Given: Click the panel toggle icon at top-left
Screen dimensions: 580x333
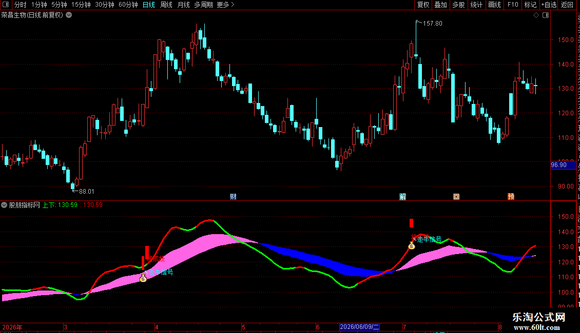Looking at the screenshot, I should coord(6,5).
